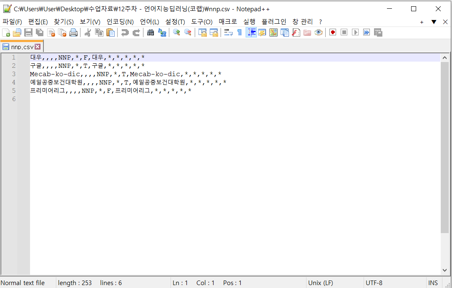
Task: Stop macro recording square icon
Action: (344, 32)
